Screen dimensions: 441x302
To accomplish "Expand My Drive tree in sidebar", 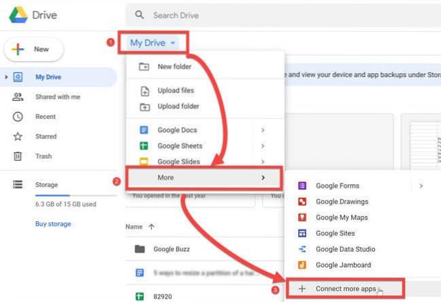I will (x=7, y=78).
